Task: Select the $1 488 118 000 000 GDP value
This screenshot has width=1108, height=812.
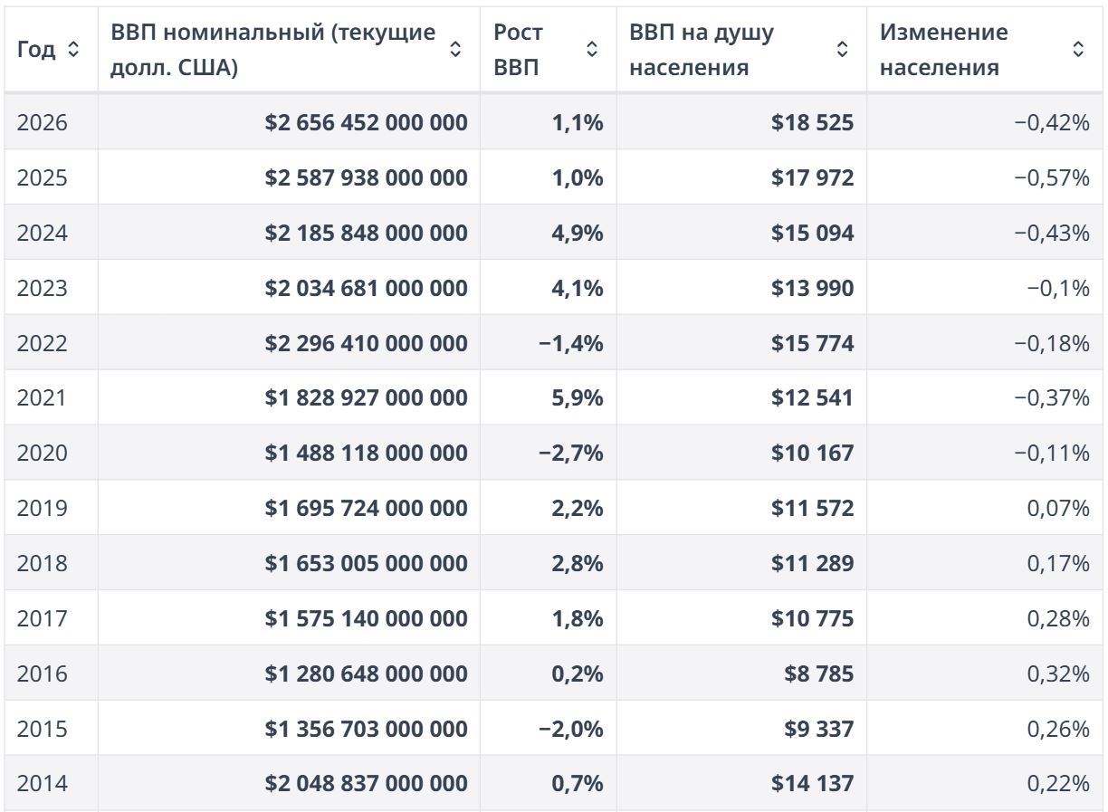Action: (367, 454)
